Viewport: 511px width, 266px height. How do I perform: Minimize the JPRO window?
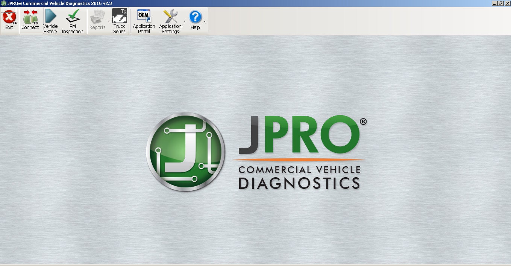(x=494, y=3)
